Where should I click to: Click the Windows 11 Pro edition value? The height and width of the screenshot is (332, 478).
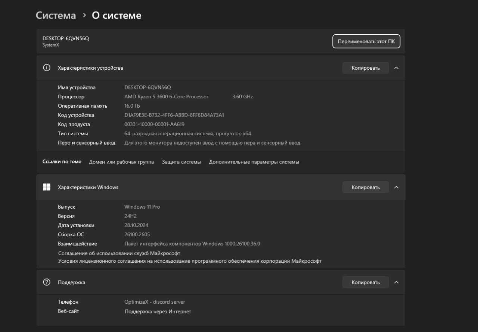(142, 207)
